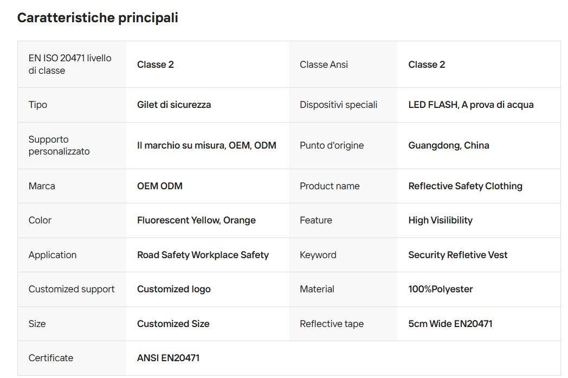Image resolution: width=568 pixels, height=378 pixels.
Task: Click the Reflective Safety Clothing product name
Action: [x=465, y=186]
